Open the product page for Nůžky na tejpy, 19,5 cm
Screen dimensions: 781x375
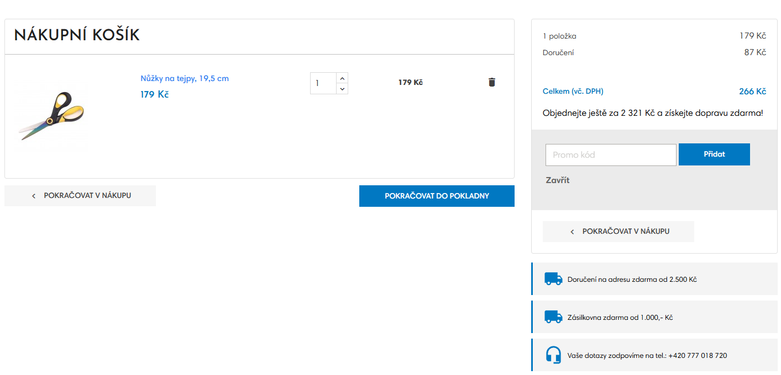185,79
